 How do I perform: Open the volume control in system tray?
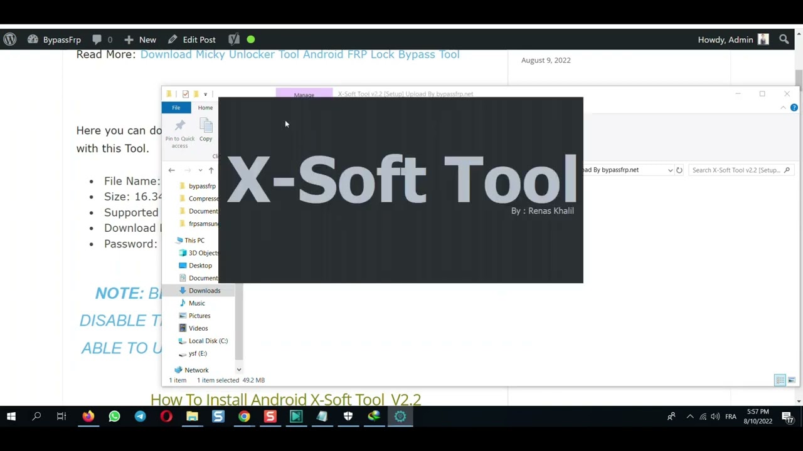point(715,417)
